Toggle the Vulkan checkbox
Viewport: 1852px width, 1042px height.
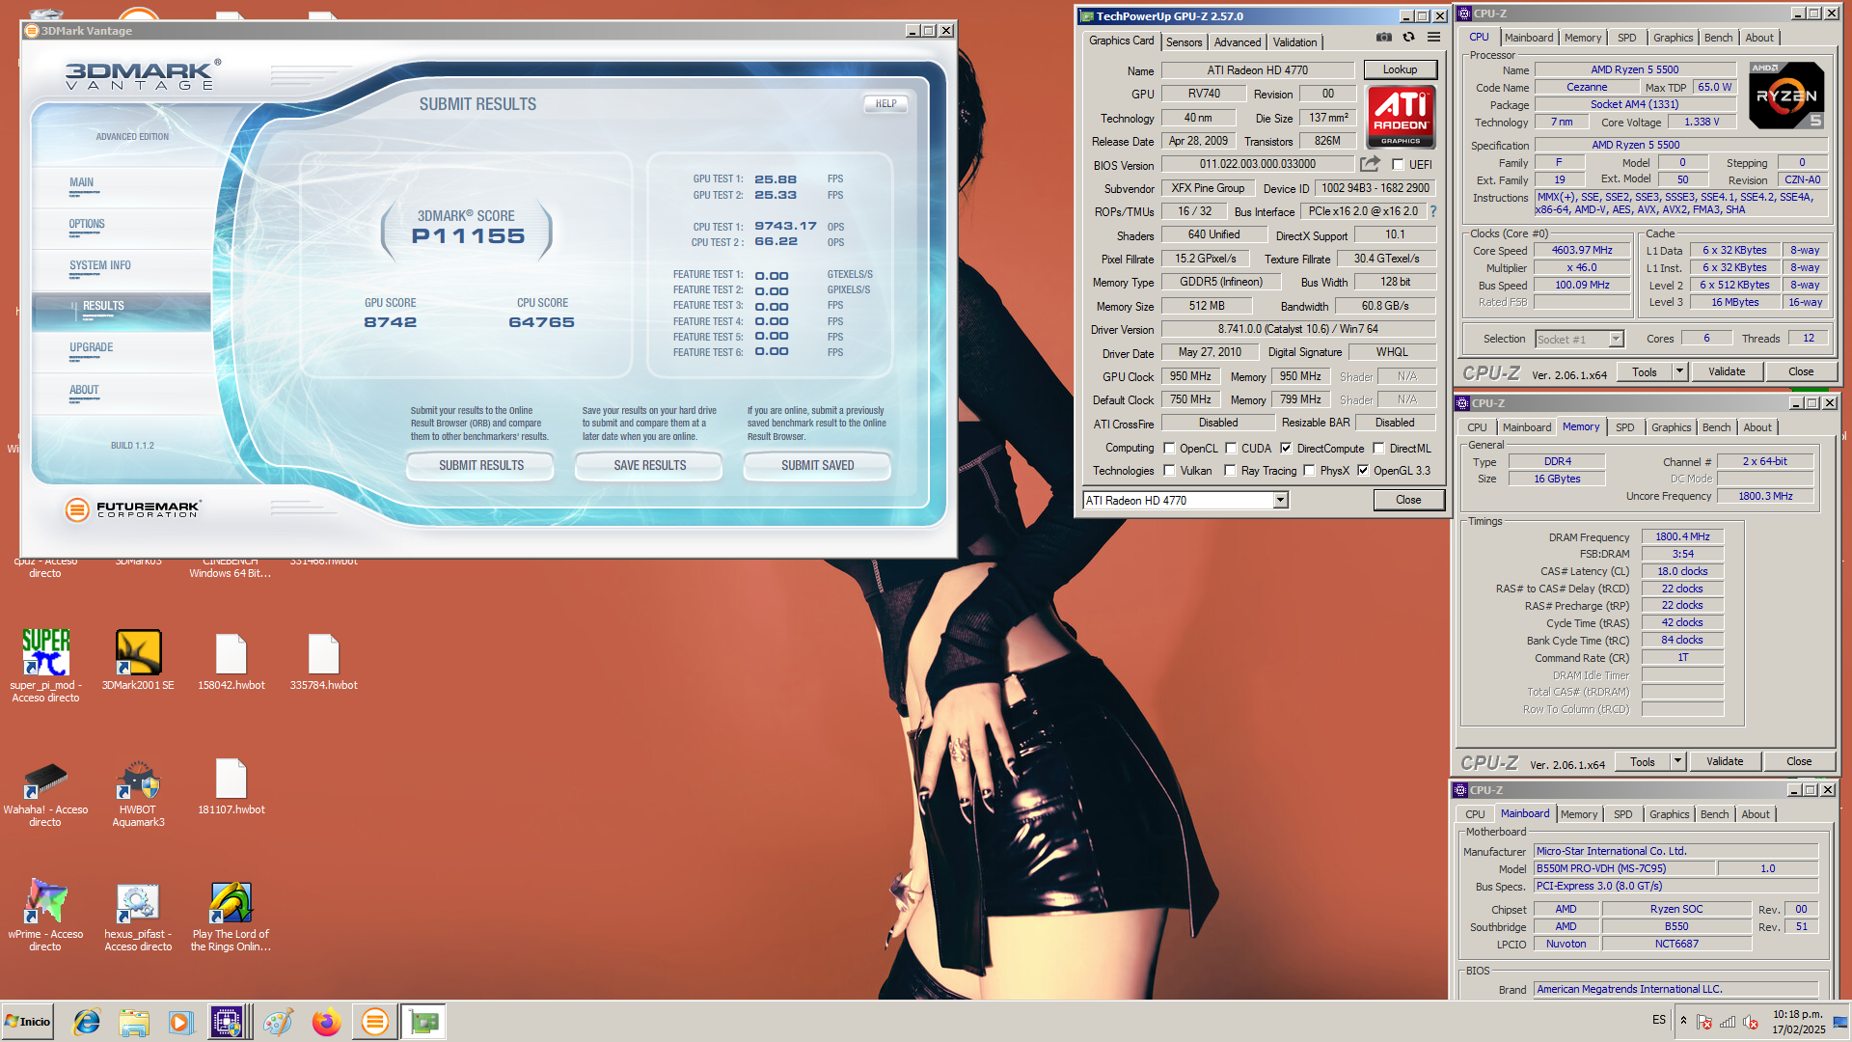[1169, 471]
